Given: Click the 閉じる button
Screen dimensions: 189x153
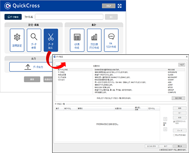Looking at the screenshot, I should pos(180,146).
